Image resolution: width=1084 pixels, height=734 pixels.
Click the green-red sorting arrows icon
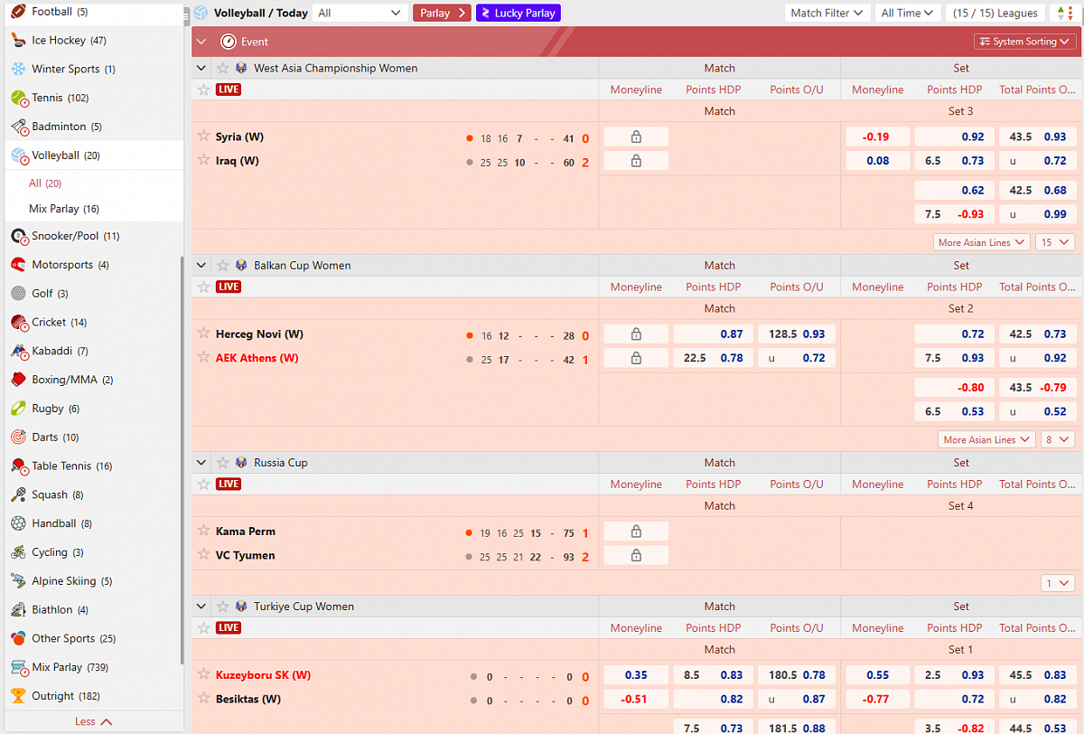[1063, 13]
